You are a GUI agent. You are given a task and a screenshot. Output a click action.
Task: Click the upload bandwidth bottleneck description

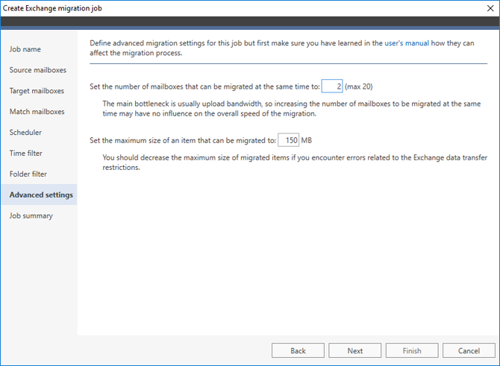(292, 109)
